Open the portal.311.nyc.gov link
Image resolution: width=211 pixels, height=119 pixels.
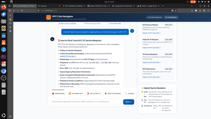click(x=68, y=56)
